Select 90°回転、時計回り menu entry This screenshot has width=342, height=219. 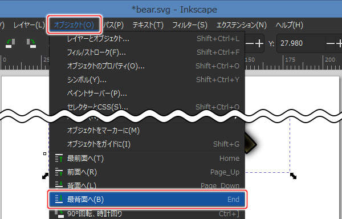(x=147, y=213)
